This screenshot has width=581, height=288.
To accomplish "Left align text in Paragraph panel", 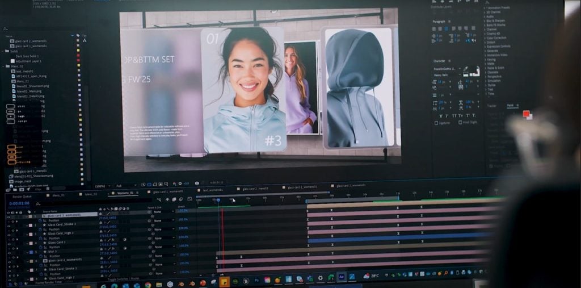I will [x=435, y=28].
